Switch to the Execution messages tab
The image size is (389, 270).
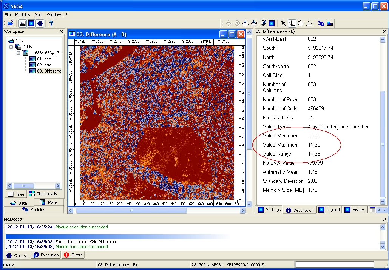46,255
